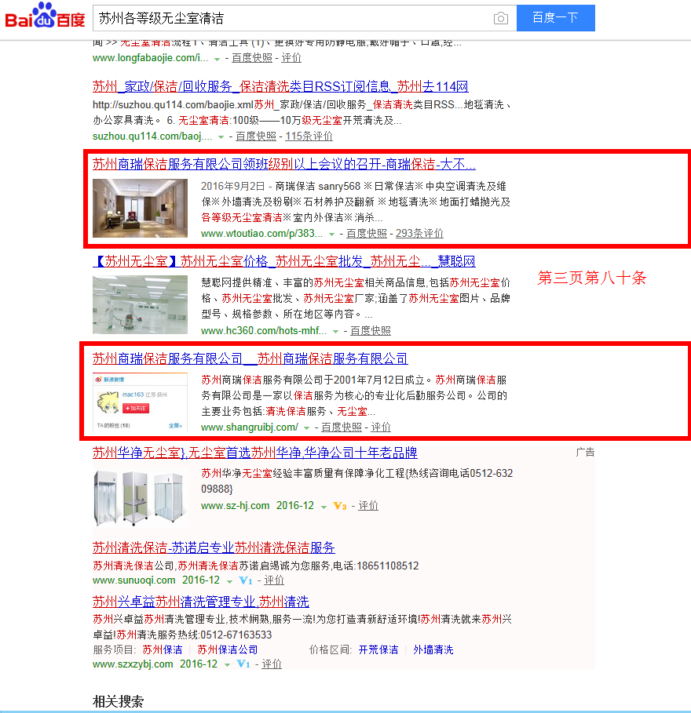Click the www.sz-hj.com URL text
The image size is (691, 713).
click(x=236, y=506)
